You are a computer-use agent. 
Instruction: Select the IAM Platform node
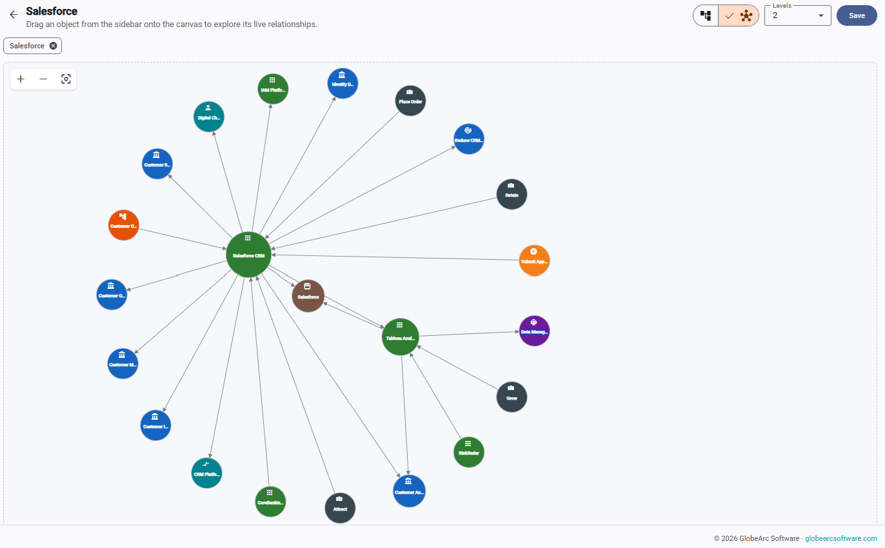(x=273, y=89)
